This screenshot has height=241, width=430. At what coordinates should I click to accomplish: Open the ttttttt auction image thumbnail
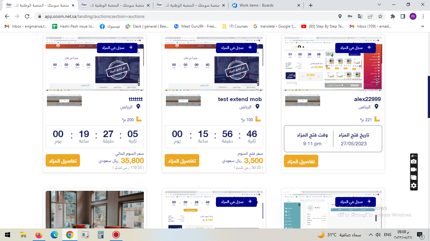click(64, 101)
